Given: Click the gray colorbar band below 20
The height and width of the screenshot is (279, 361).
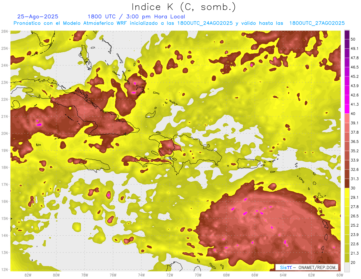Looking at the screenshot, I should (347, 267).
